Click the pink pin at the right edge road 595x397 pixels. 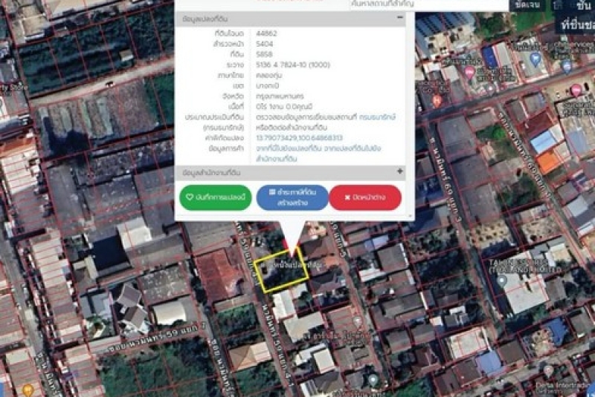point(576,91)
